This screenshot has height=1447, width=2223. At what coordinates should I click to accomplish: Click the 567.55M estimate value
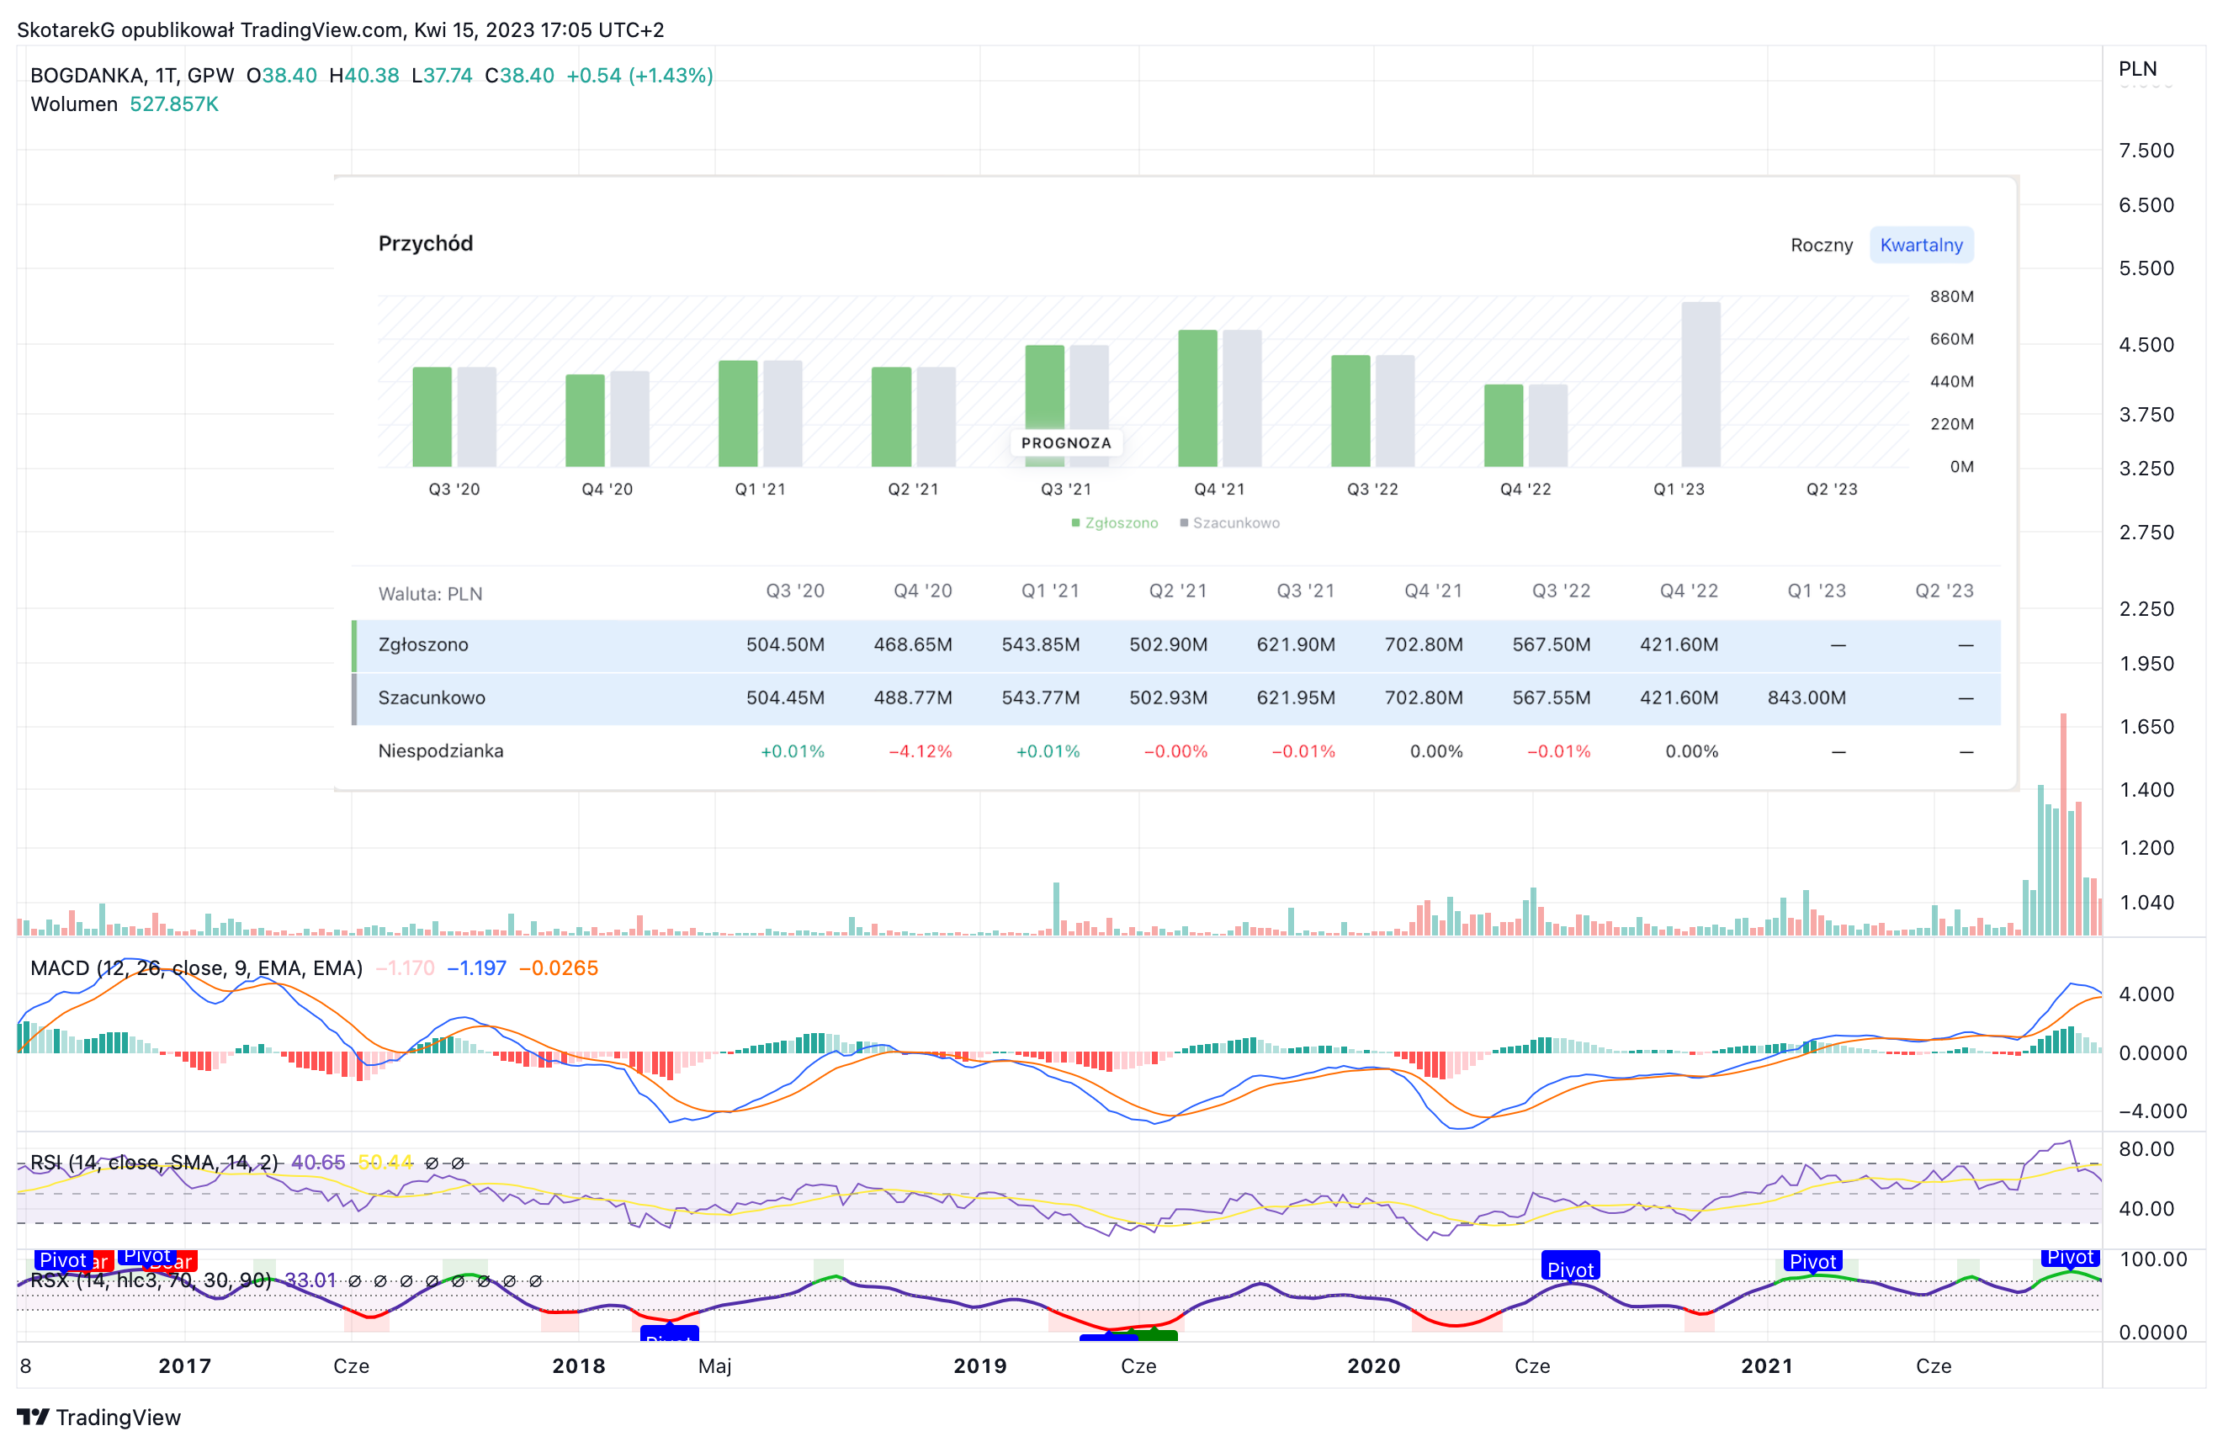point(1551,697)
